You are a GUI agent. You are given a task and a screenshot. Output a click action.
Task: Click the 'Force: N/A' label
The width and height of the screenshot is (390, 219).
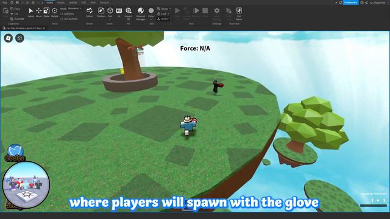click(x=195, y=49)
